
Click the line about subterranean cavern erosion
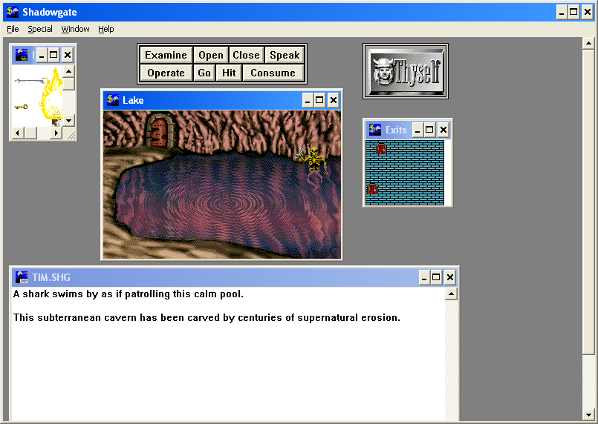[207, 317]
